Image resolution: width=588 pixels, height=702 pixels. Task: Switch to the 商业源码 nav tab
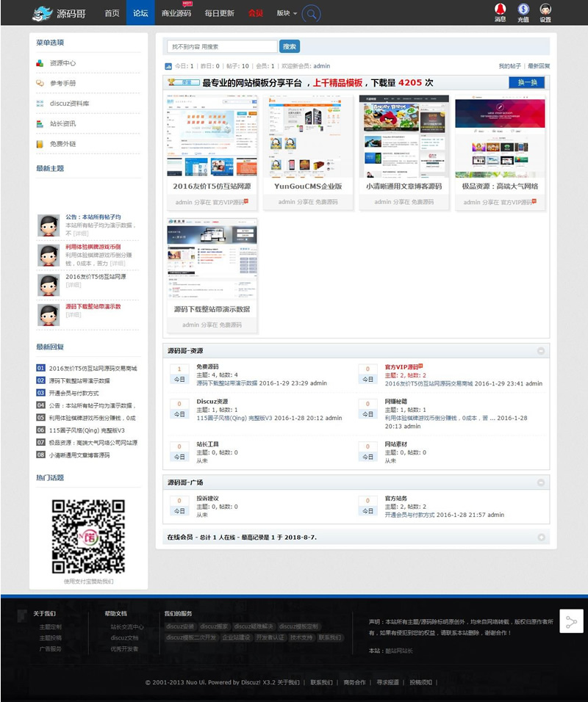(x=176, y=13)
